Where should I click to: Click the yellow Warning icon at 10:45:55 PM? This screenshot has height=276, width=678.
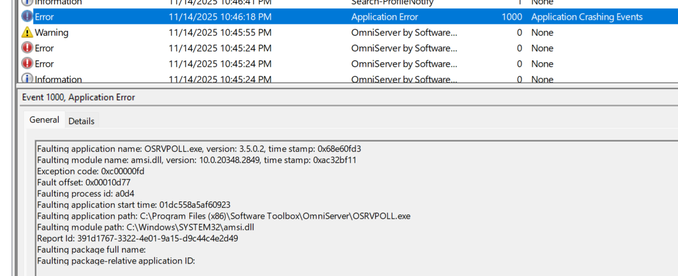coord(27,32)
